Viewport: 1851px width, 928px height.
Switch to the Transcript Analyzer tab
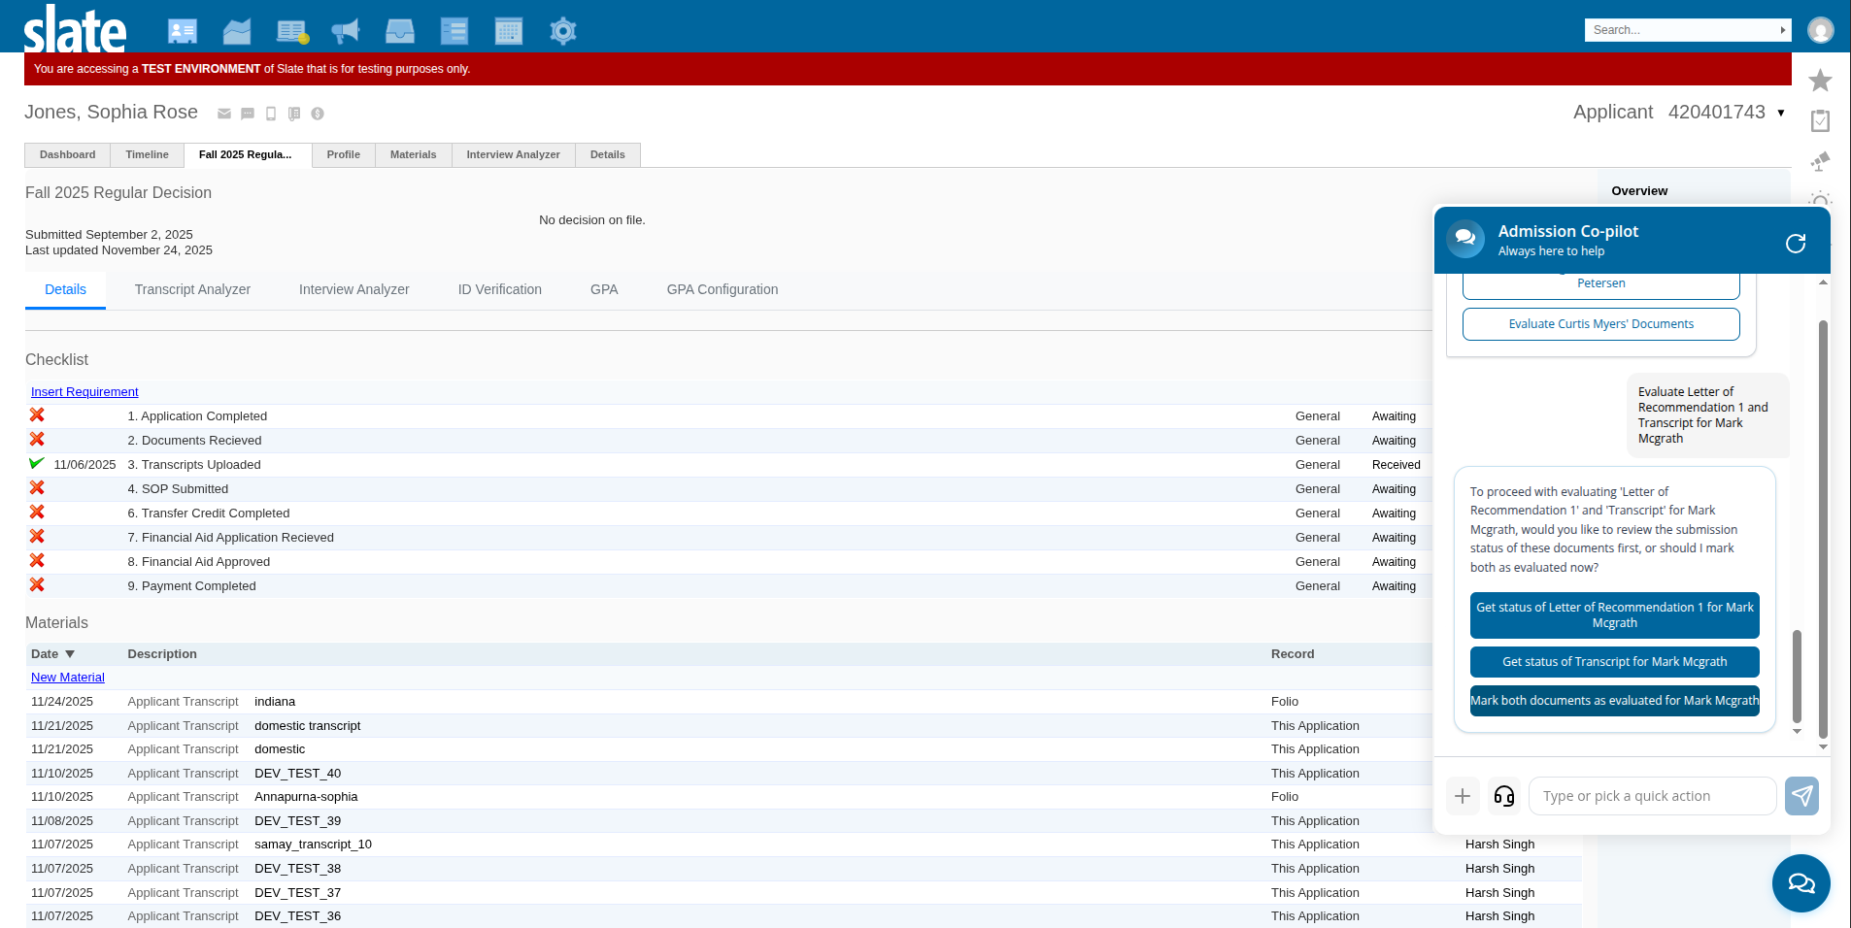[x=192, y=289]
